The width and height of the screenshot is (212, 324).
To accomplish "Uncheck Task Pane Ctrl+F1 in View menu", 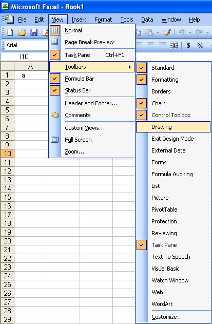I will (x=55, y=55).
